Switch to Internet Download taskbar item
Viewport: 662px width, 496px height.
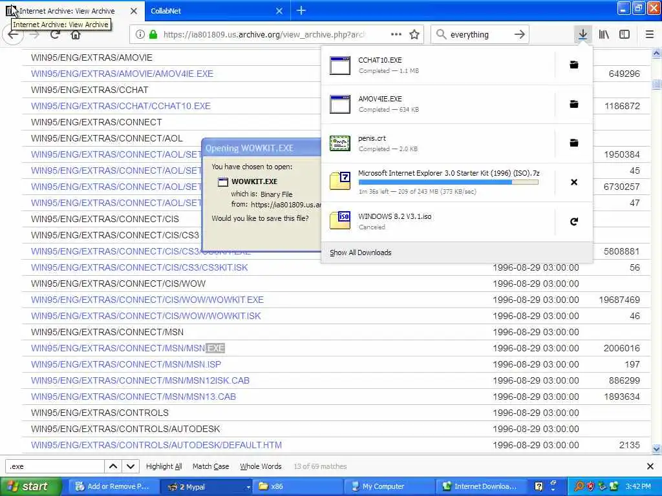tap(481, 486)
